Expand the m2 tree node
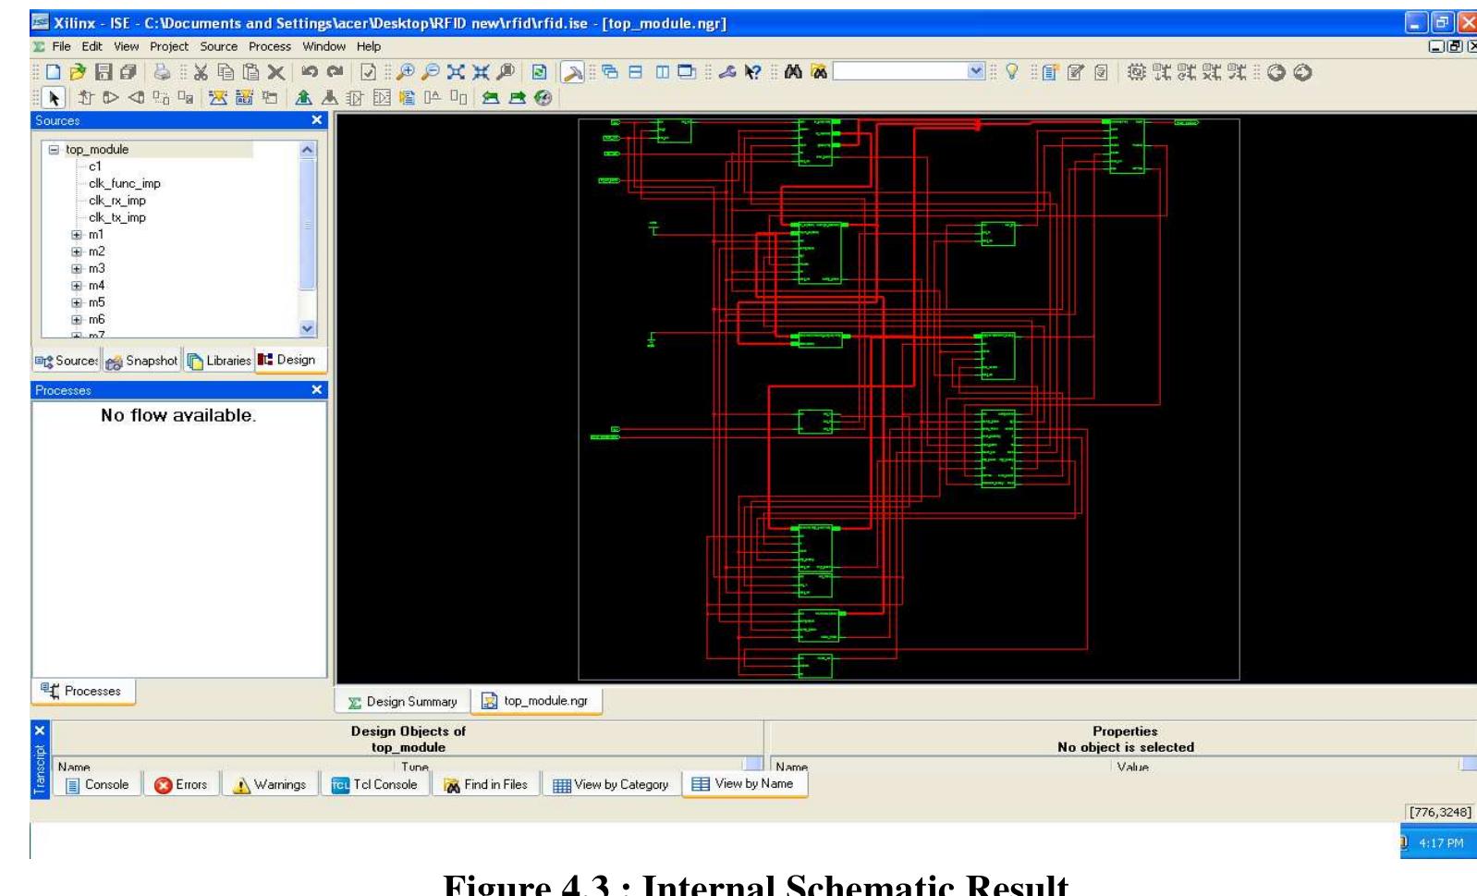This screenshot has width=1477, height=896. pyautogui.click(x=77, y=252)
